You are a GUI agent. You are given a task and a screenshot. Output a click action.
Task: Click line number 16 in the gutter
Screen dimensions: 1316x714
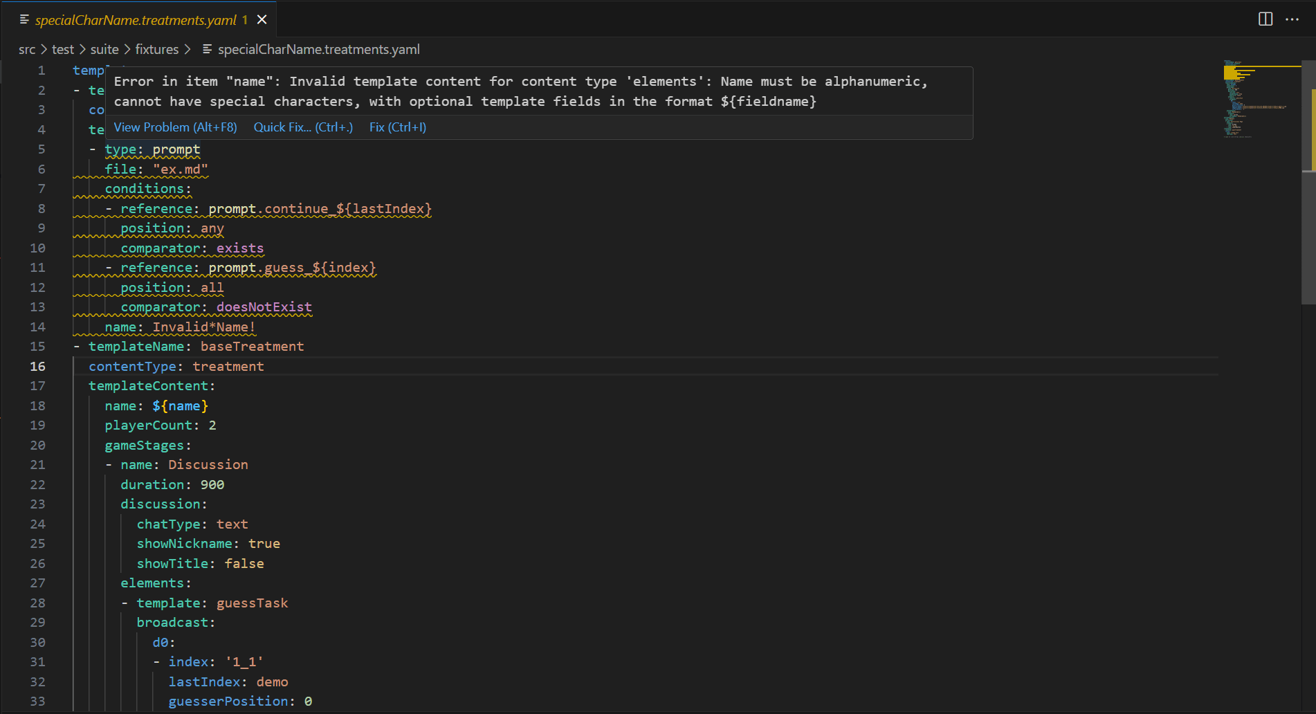pyautogui.click(x=37, y=366)
